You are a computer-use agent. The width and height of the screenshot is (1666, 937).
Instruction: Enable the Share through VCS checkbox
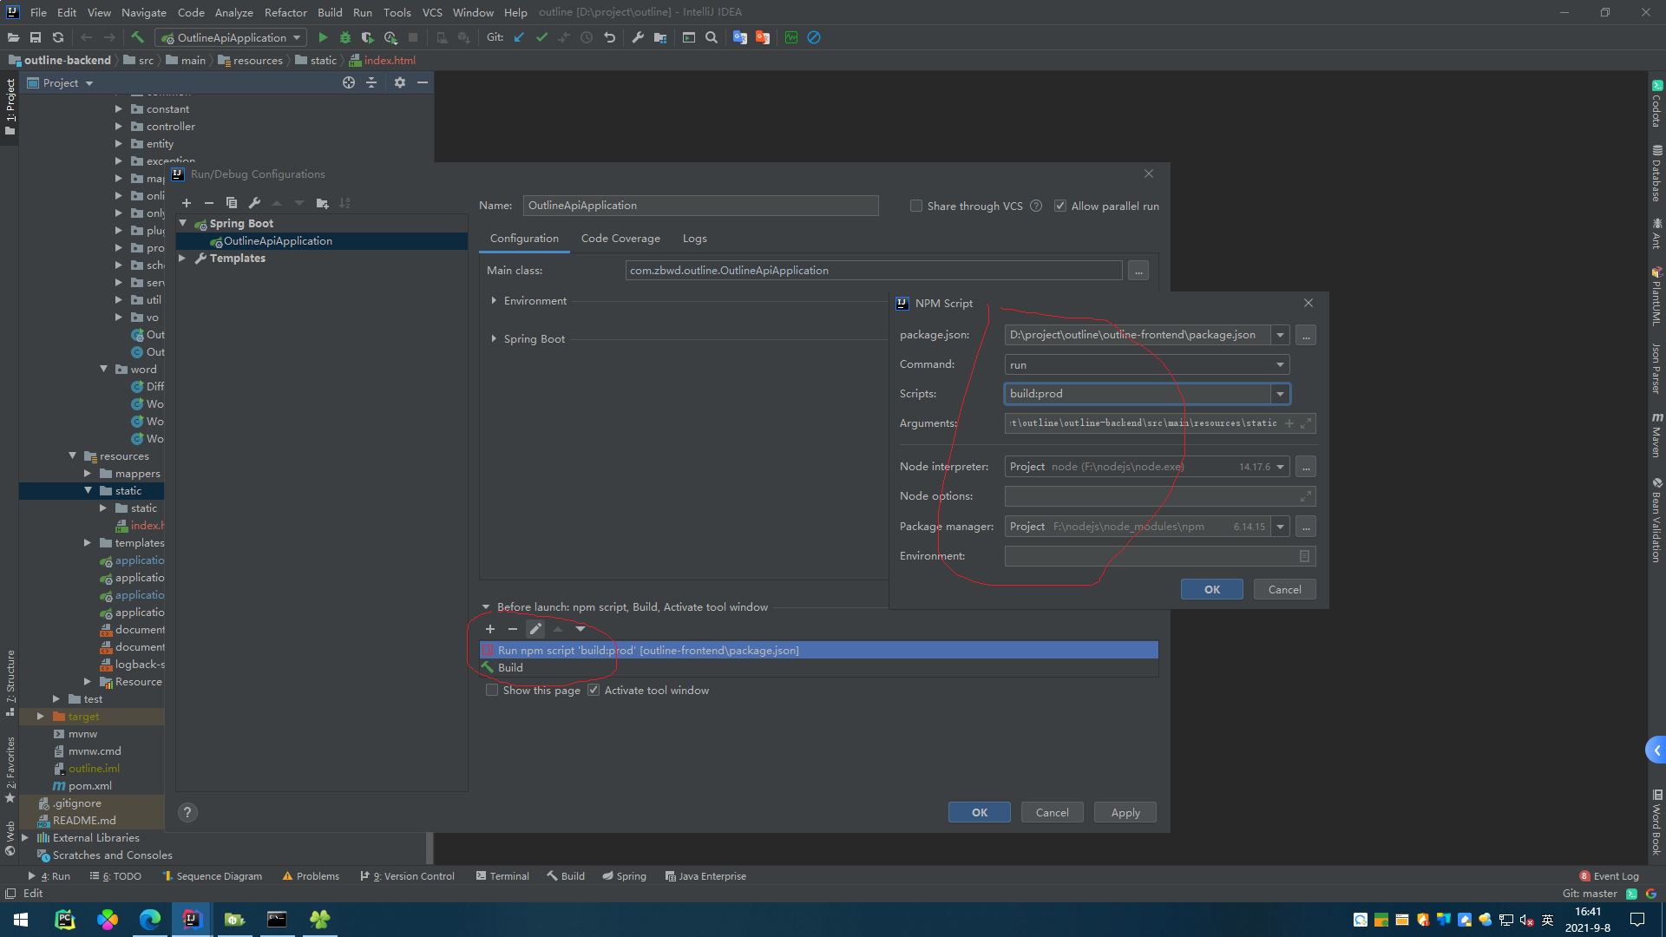pos(916,206)
